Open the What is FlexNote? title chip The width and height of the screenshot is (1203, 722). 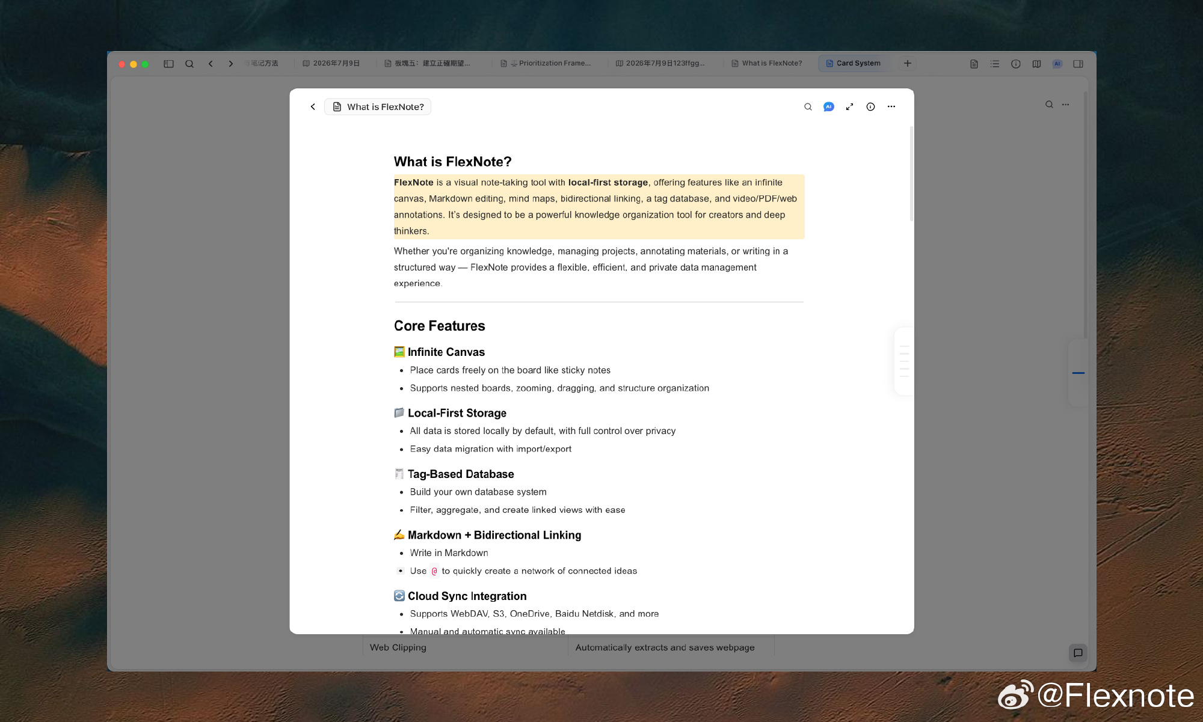pyautogui.click(x=378, y=107)
